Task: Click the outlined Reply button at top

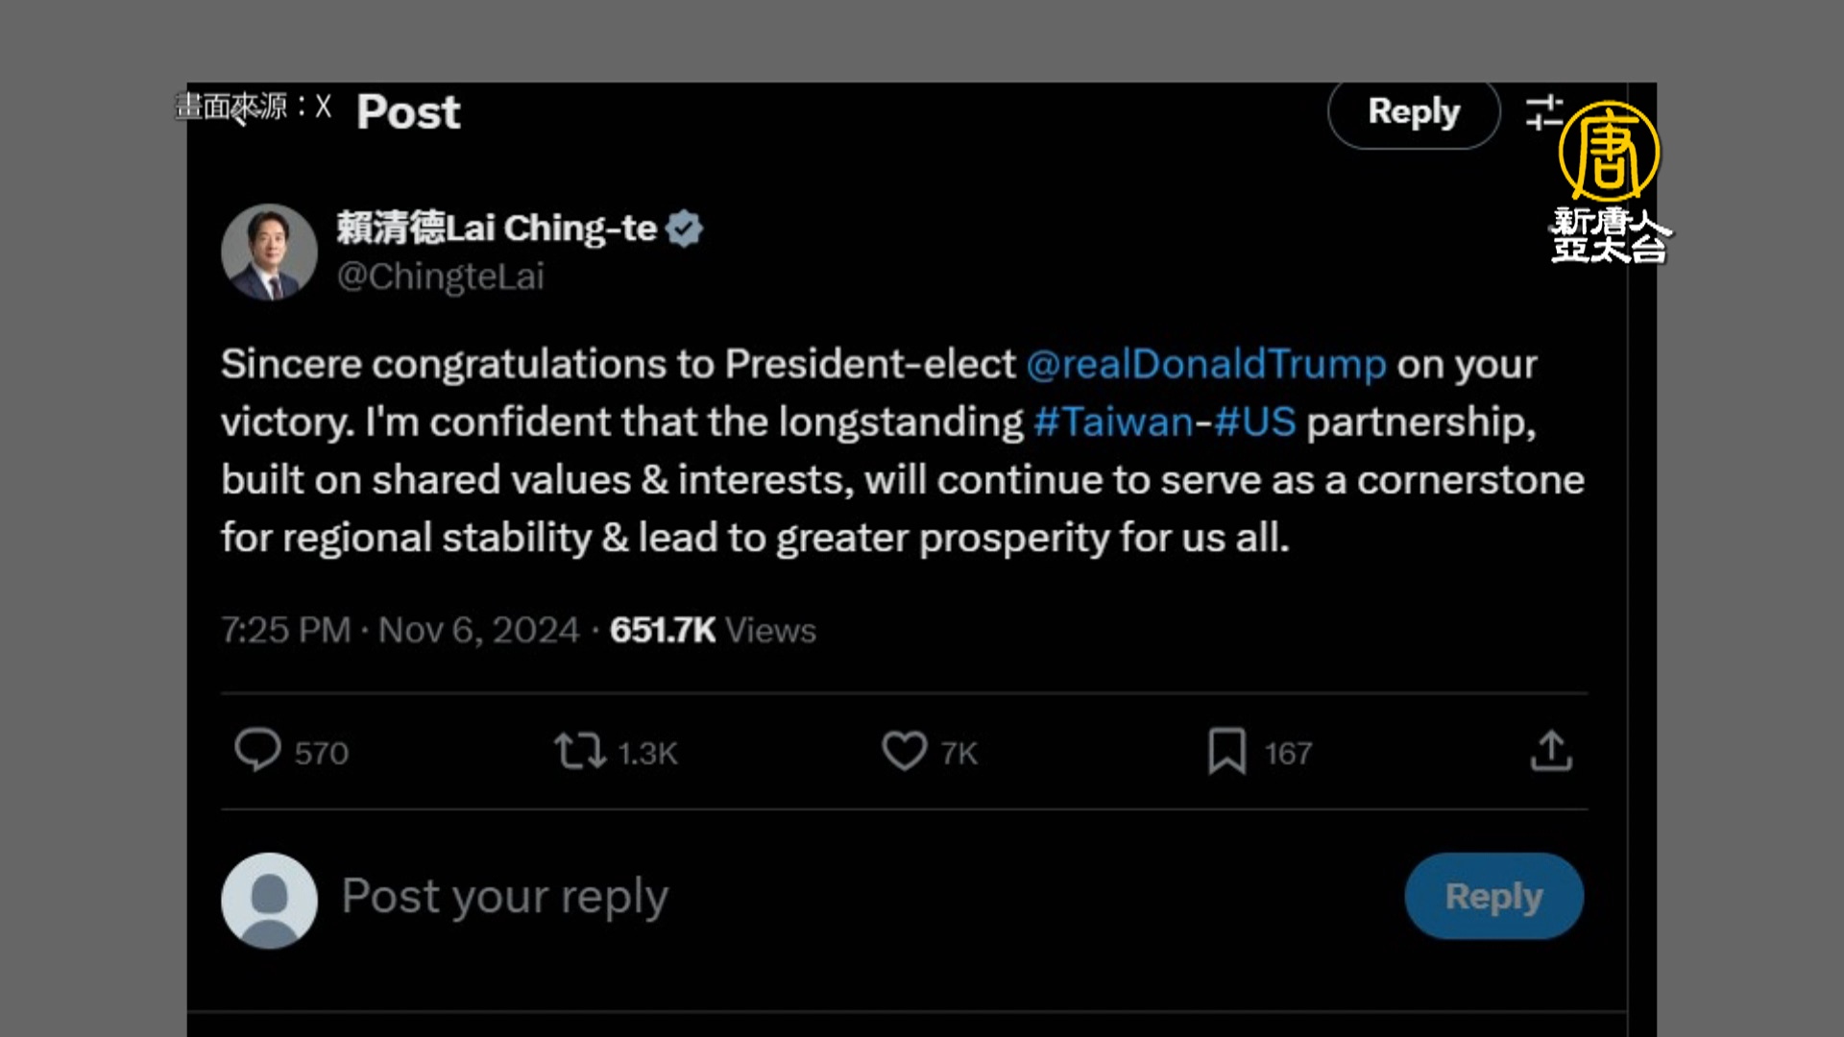Action: click(1413, 112)
